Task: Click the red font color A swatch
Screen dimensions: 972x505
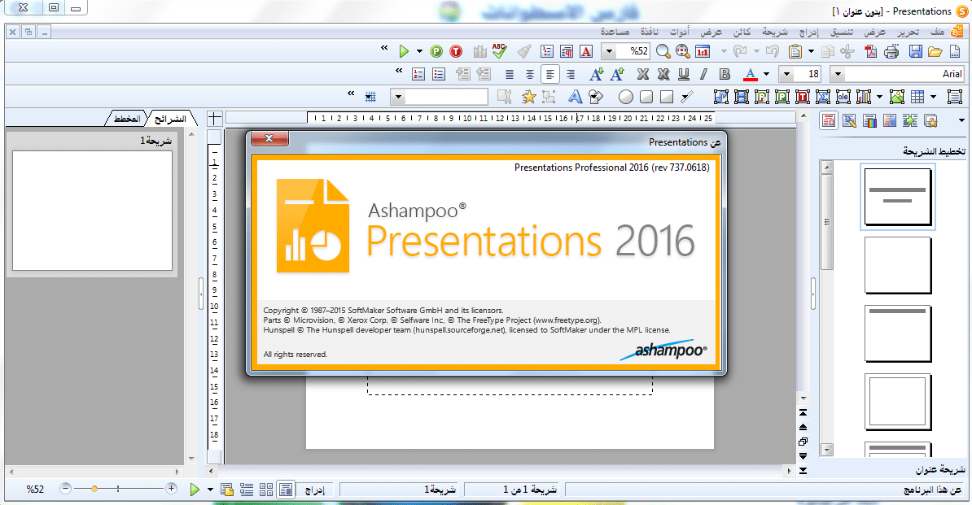Action: pos(750,74)
